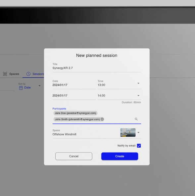
Task: Open the start time 13:00 dropdown
Action: (138, 83)
